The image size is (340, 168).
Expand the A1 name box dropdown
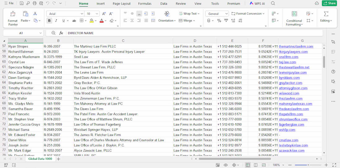click(x=40, y=33)
